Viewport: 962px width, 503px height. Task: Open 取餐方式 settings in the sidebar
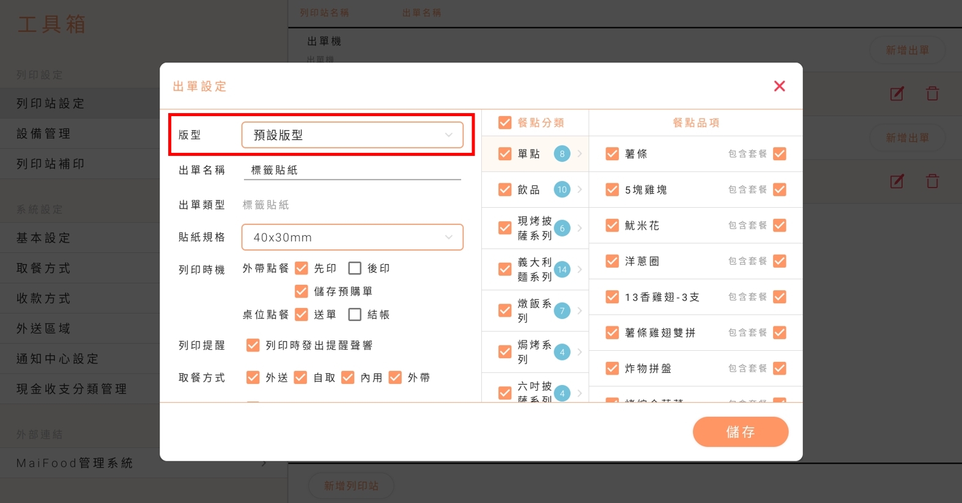[44, 268]
